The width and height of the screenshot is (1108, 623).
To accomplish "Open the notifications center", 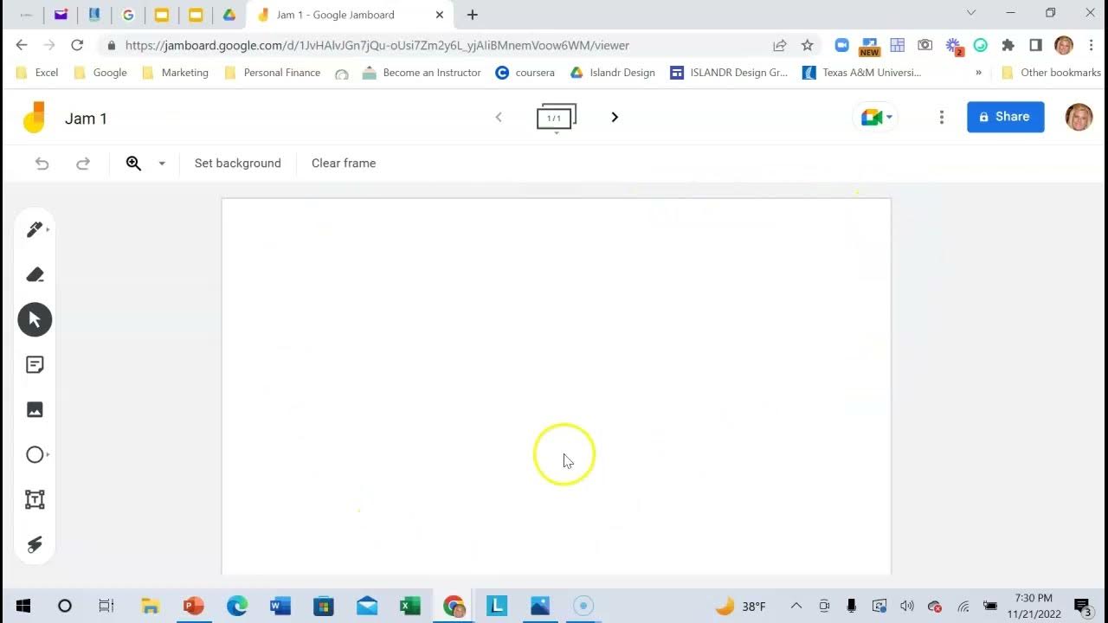I will click(1082, 606).
